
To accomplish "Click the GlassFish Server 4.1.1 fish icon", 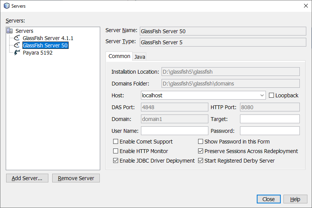I will [x=17, y=38].
